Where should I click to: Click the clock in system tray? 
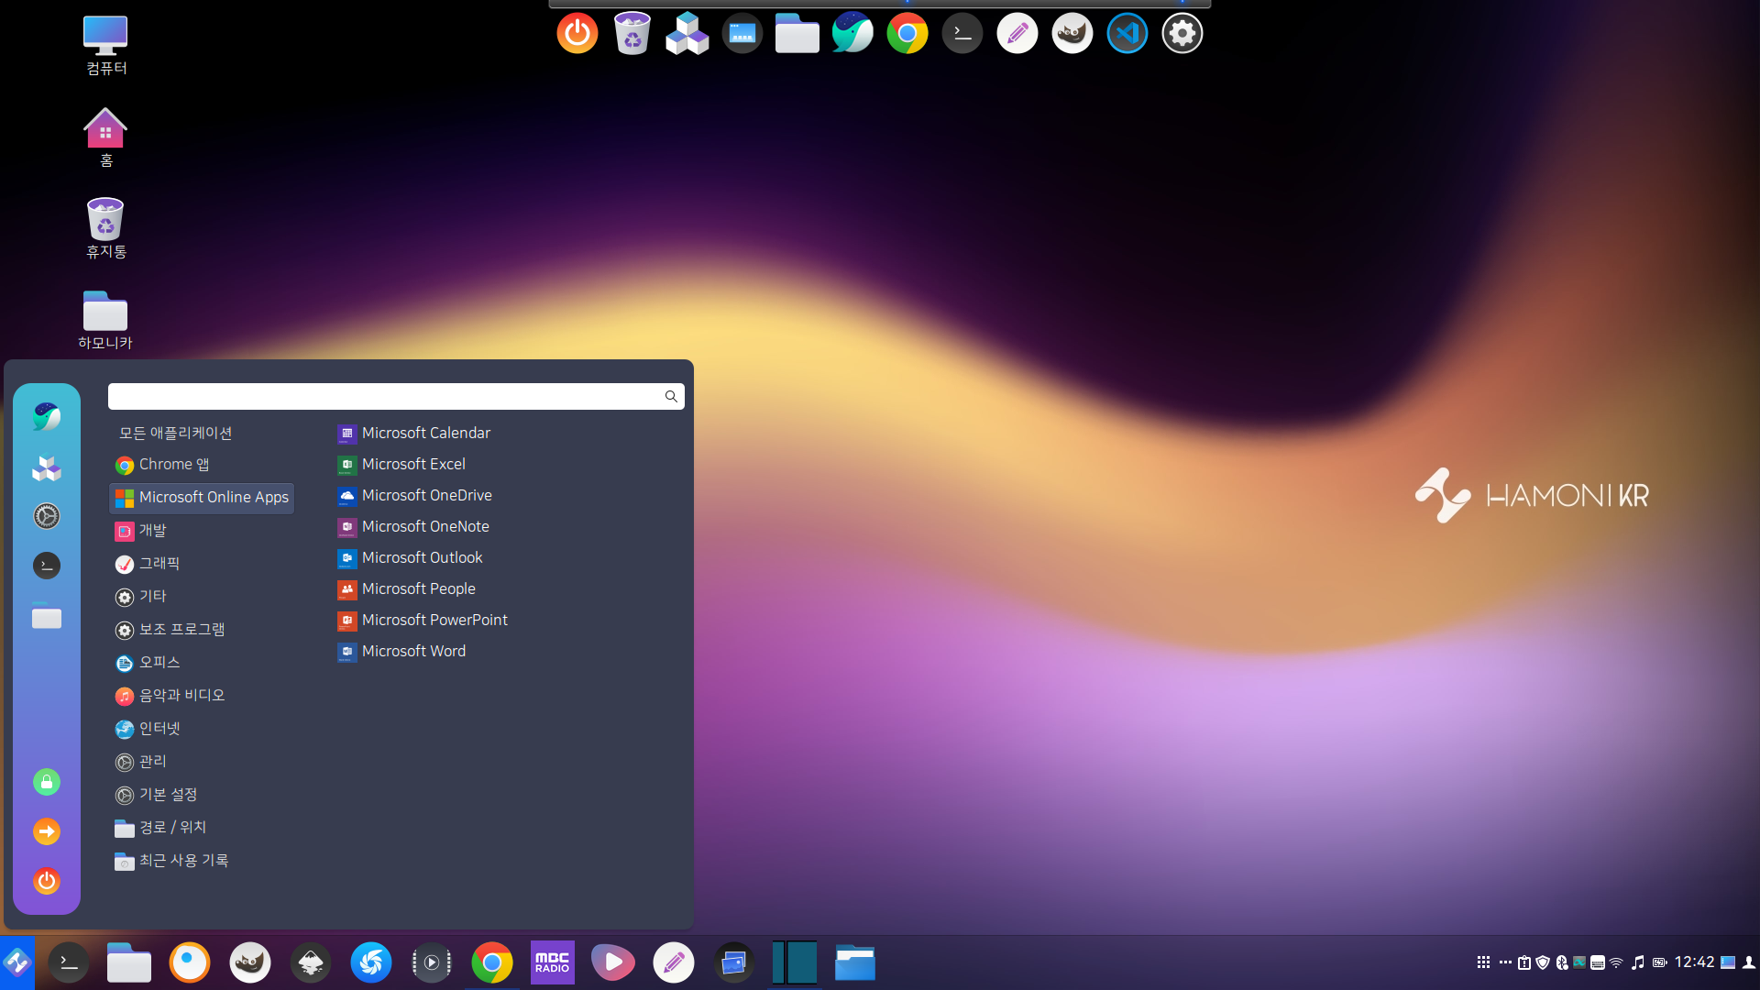(x=1693, y=962)
